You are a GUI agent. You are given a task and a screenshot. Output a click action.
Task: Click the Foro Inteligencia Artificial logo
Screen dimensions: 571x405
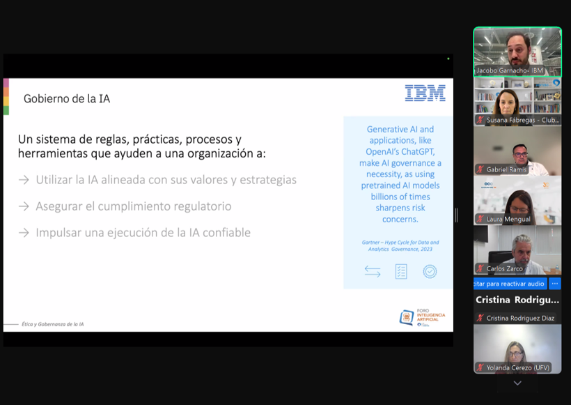tap(422, 317)
